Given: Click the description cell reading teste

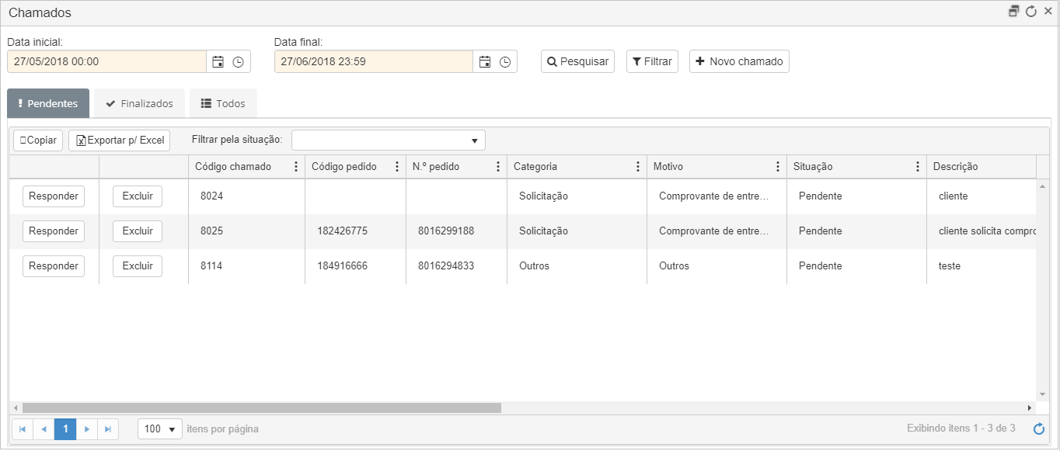Looking at the screenshot, I should (x=982, y=266).
